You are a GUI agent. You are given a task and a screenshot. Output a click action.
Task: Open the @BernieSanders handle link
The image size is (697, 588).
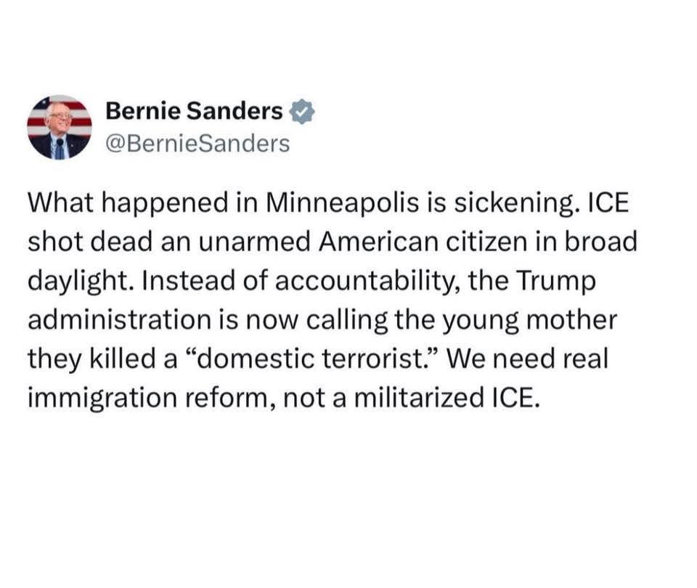point(197,144)
